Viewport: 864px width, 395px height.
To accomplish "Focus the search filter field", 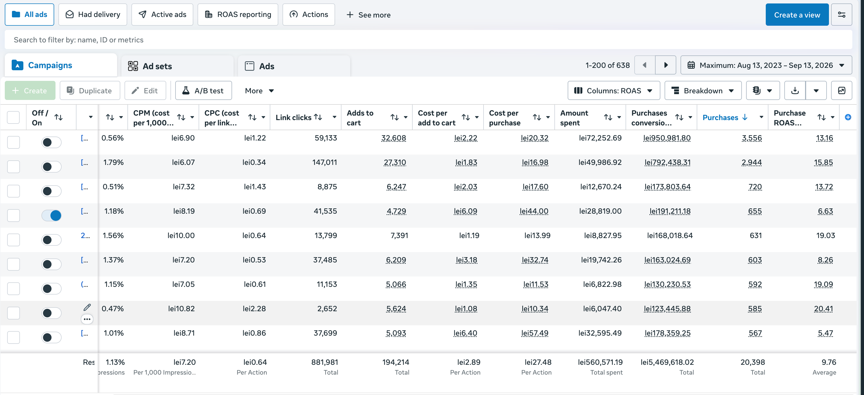I will click(428, 39).
